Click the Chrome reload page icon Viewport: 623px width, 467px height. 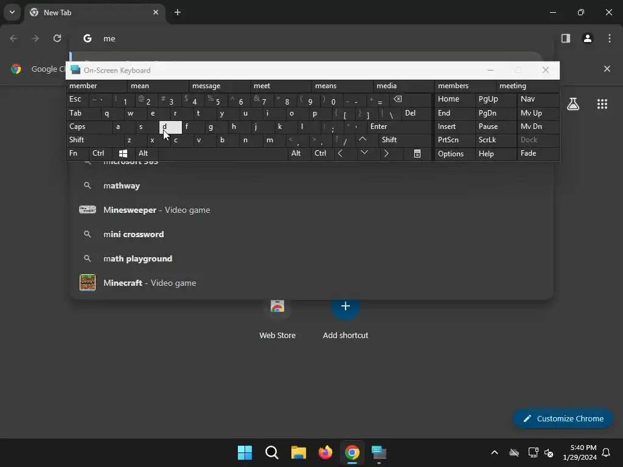click(57, 38)
